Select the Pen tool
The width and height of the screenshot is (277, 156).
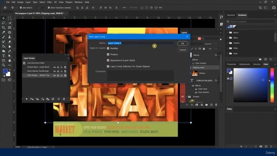10,51
